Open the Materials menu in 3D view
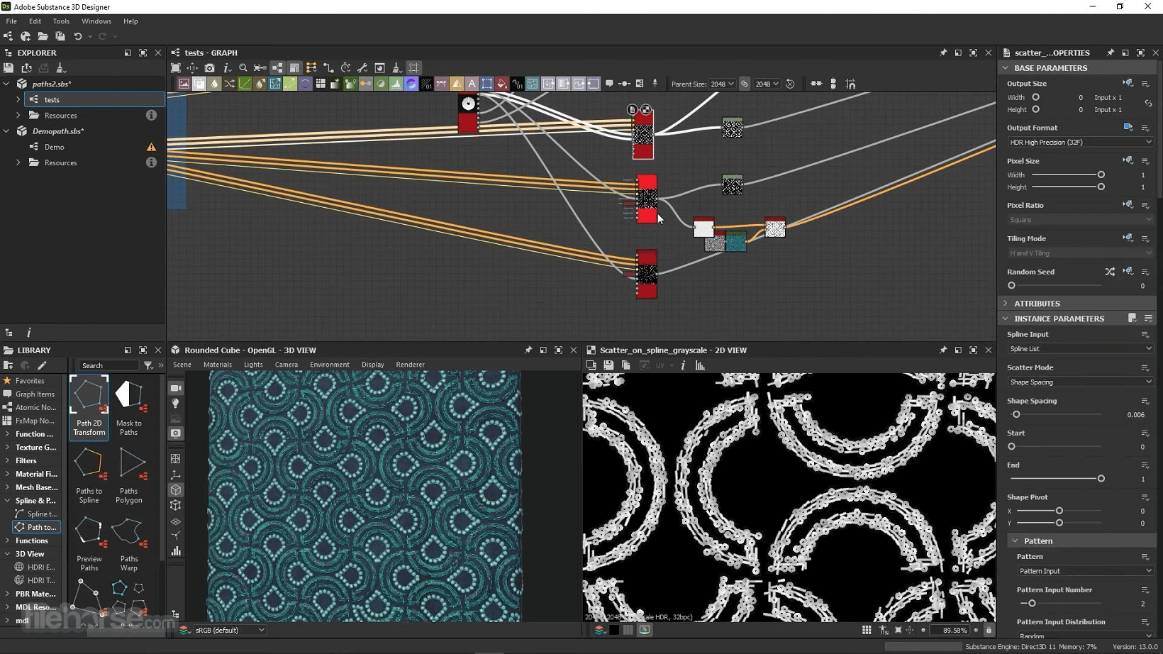The image size is (1163, 654). (x=218, y=365)
